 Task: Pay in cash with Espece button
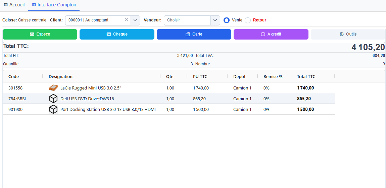tap(40, 34)
